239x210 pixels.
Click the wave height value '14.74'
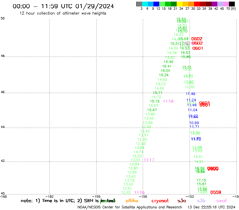coord(139,152)
